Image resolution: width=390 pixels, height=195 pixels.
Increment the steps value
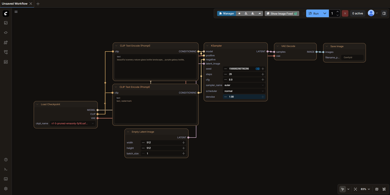click(263, 74)
